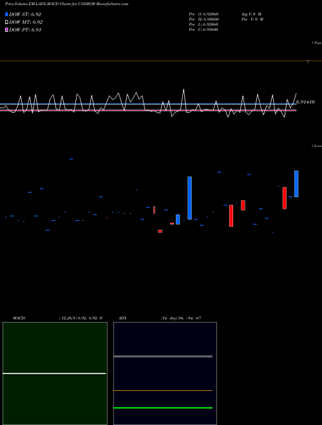The width and height of the screenshot is (322, 425).
Task: Click the white DOW MT legend swatch
Action: (6, 23)
